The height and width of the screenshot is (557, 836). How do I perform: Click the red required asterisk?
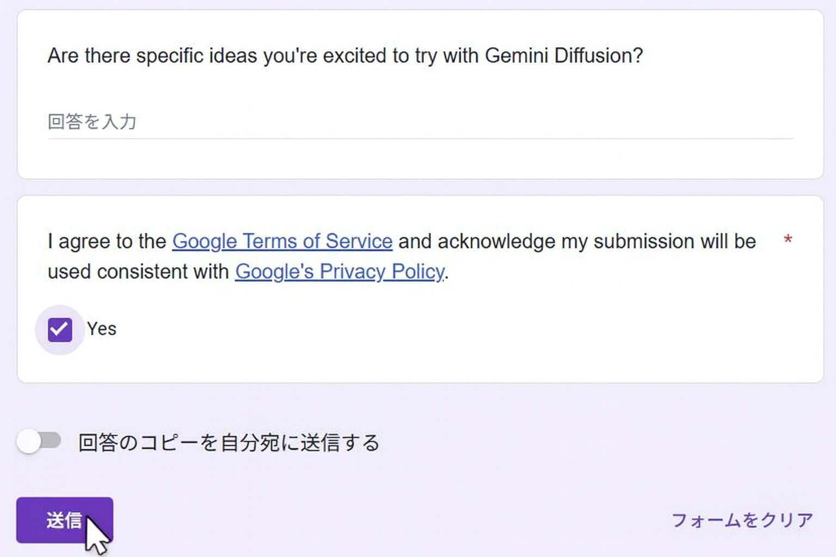788,239
